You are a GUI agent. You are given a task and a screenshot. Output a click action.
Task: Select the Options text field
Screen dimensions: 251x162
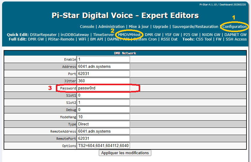pyautogui.click(x=103, y=146)
